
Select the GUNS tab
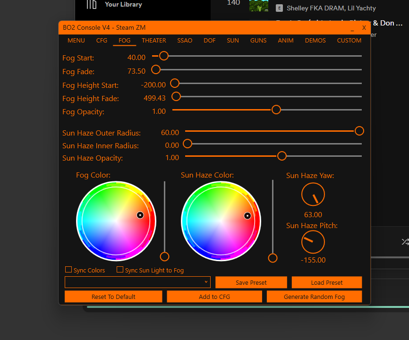point(258,41)
